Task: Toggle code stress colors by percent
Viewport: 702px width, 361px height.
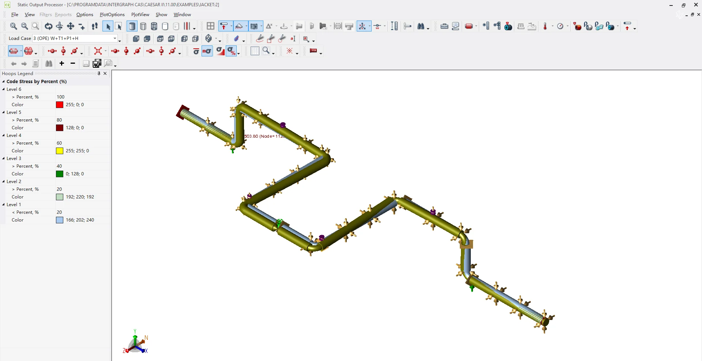Action: pos(231,51)
